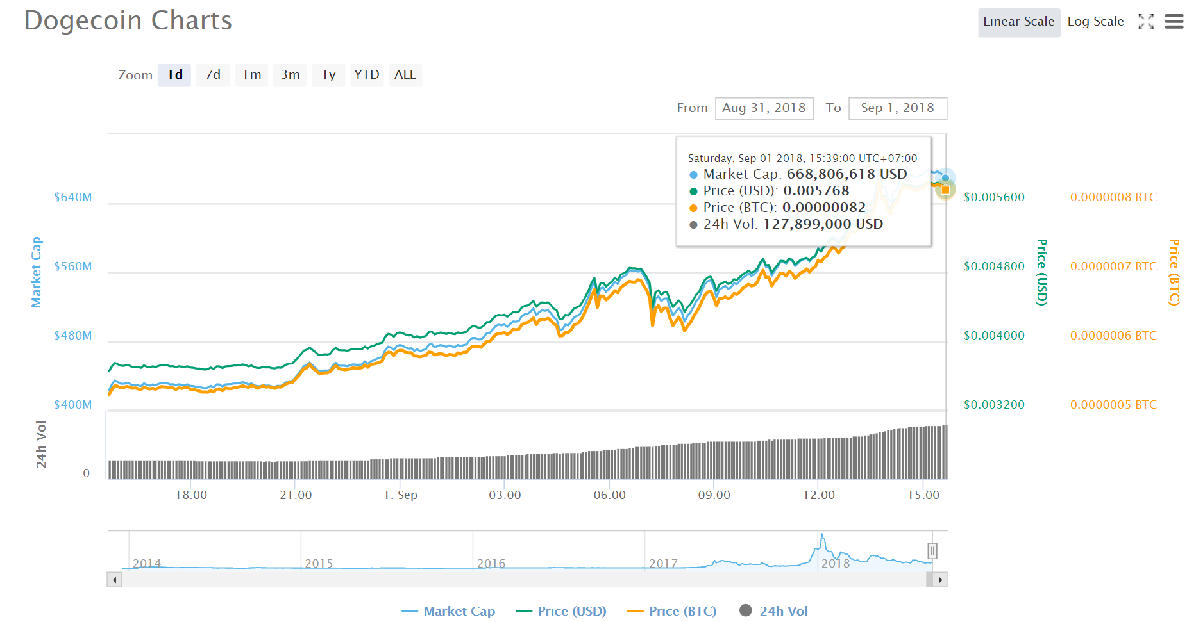1196x622 pixels.
Task: Toggle 24h Vol series in legend
Action: [773, 611]
